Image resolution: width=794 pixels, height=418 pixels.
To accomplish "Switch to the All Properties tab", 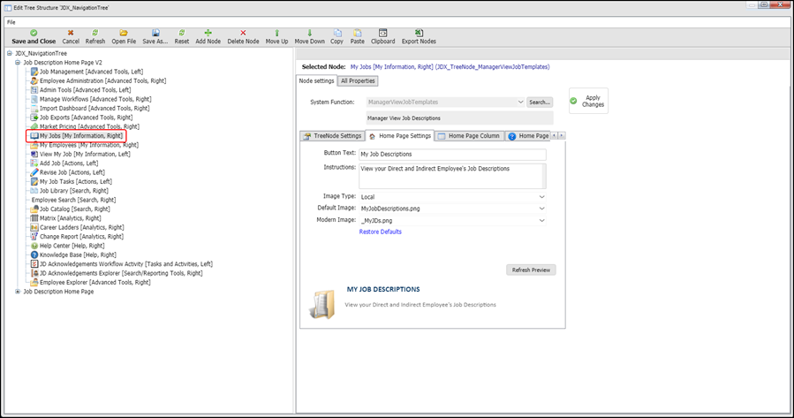I will pos(358,81).
